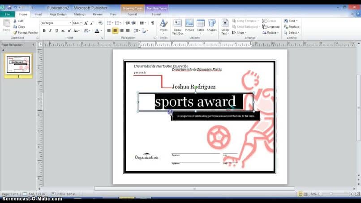
Task: Apply subscript formatting
Action: click(x=63, y=30)
